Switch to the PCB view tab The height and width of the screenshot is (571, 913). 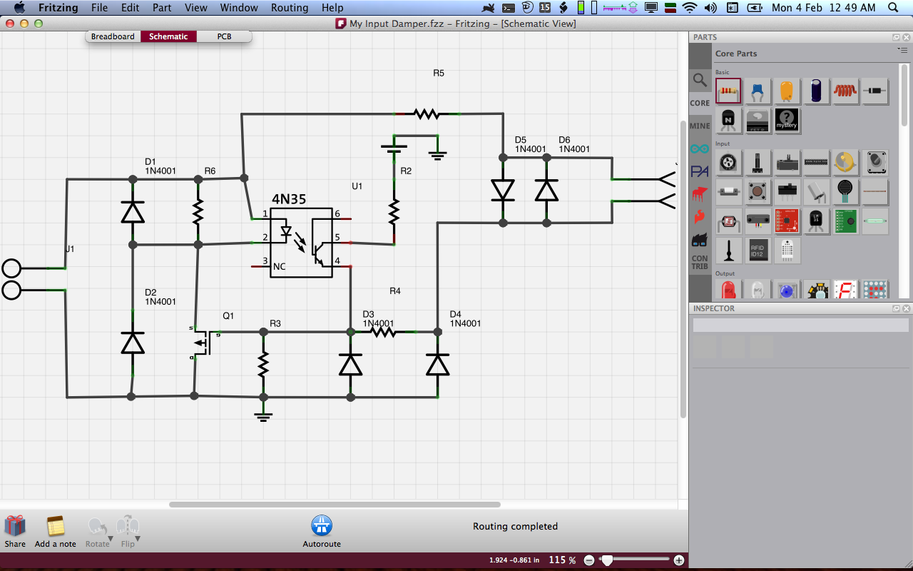coord(224,36)
